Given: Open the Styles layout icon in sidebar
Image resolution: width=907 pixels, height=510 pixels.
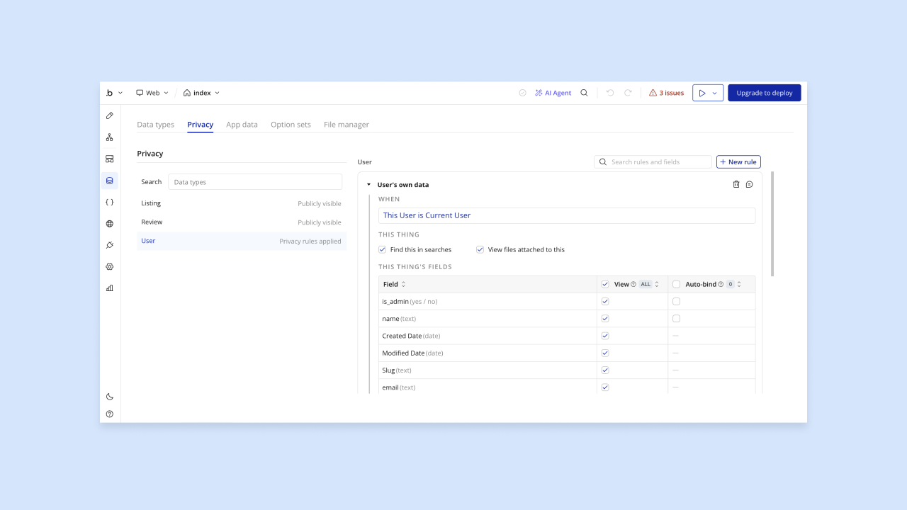Looking at the screenshot, I should pyautogui.click(x=109, y=159).
